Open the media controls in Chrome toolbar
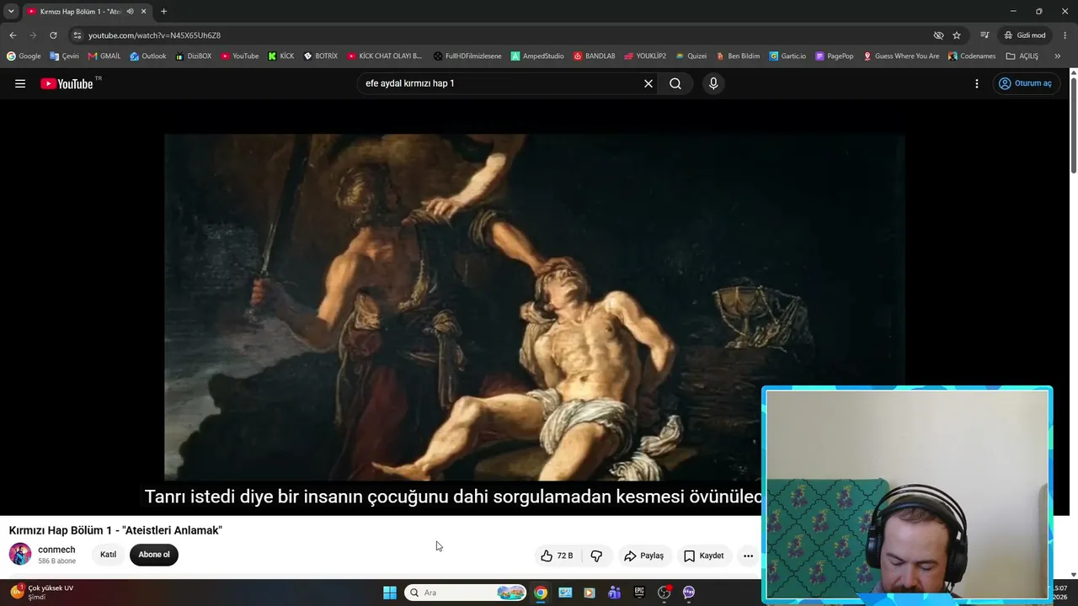 985,35
